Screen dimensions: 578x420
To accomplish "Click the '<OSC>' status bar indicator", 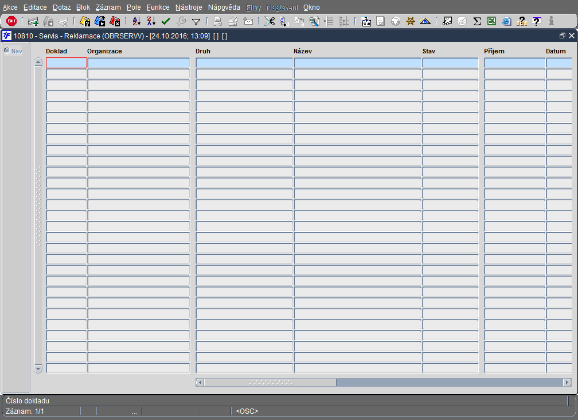I will pos(247,411).
